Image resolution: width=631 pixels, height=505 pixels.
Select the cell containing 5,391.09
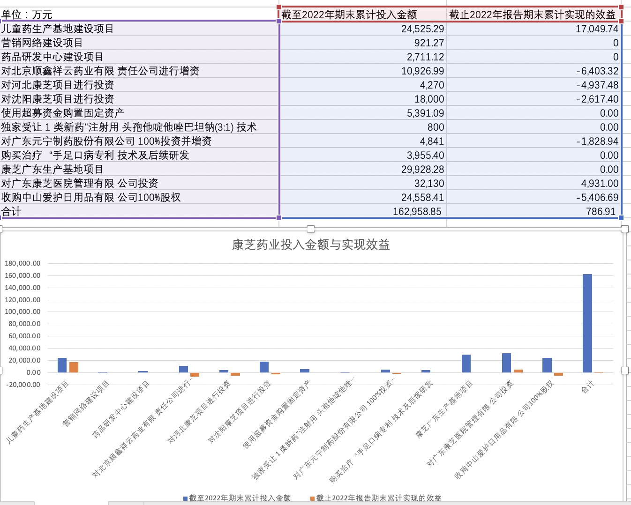[x=363, y=113]
